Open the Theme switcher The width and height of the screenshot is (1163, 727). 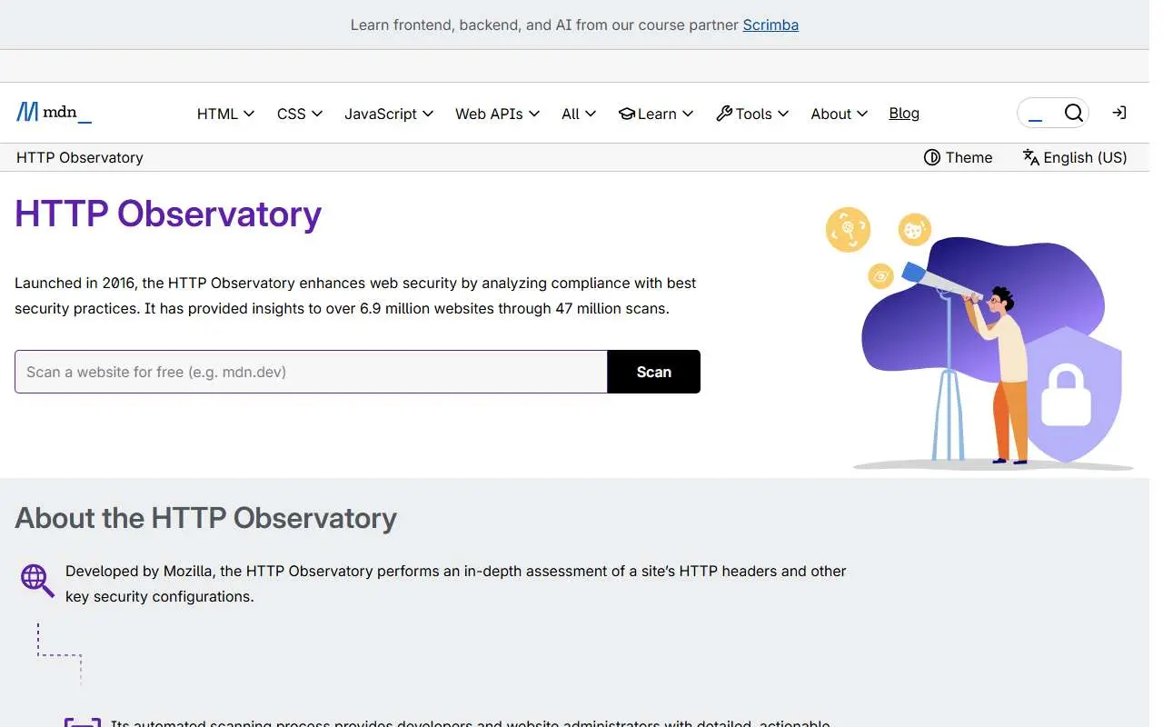pyautogui.click(x=958, y=157)
